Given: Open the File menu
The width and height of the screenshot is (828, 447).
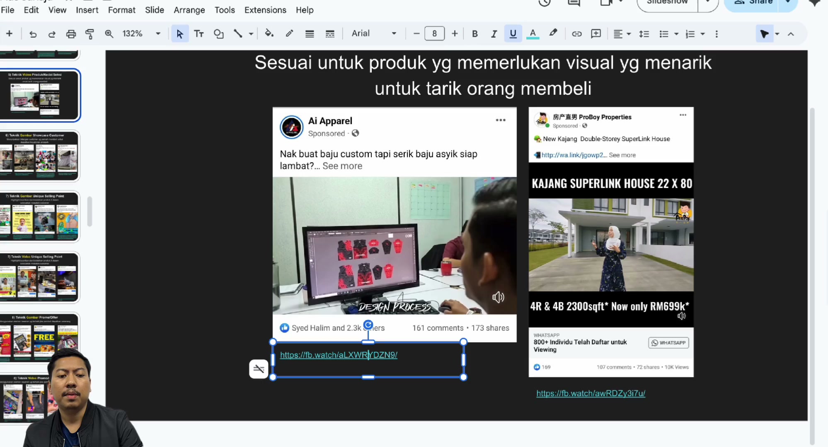Looking at the screenshot, I should (7, 10).
